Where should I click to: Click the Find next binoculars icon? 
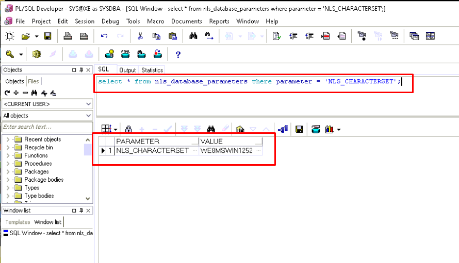[x=209, y=36]
